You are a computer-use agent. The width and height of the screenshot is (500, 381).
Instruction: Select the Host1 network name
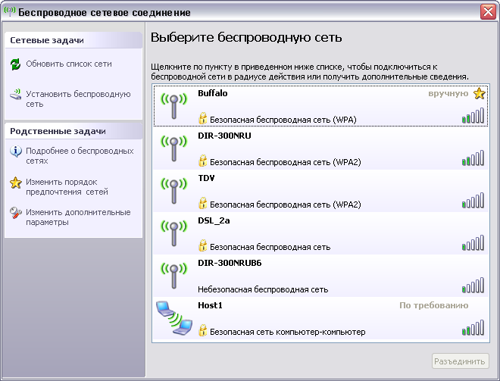[210, 305]
